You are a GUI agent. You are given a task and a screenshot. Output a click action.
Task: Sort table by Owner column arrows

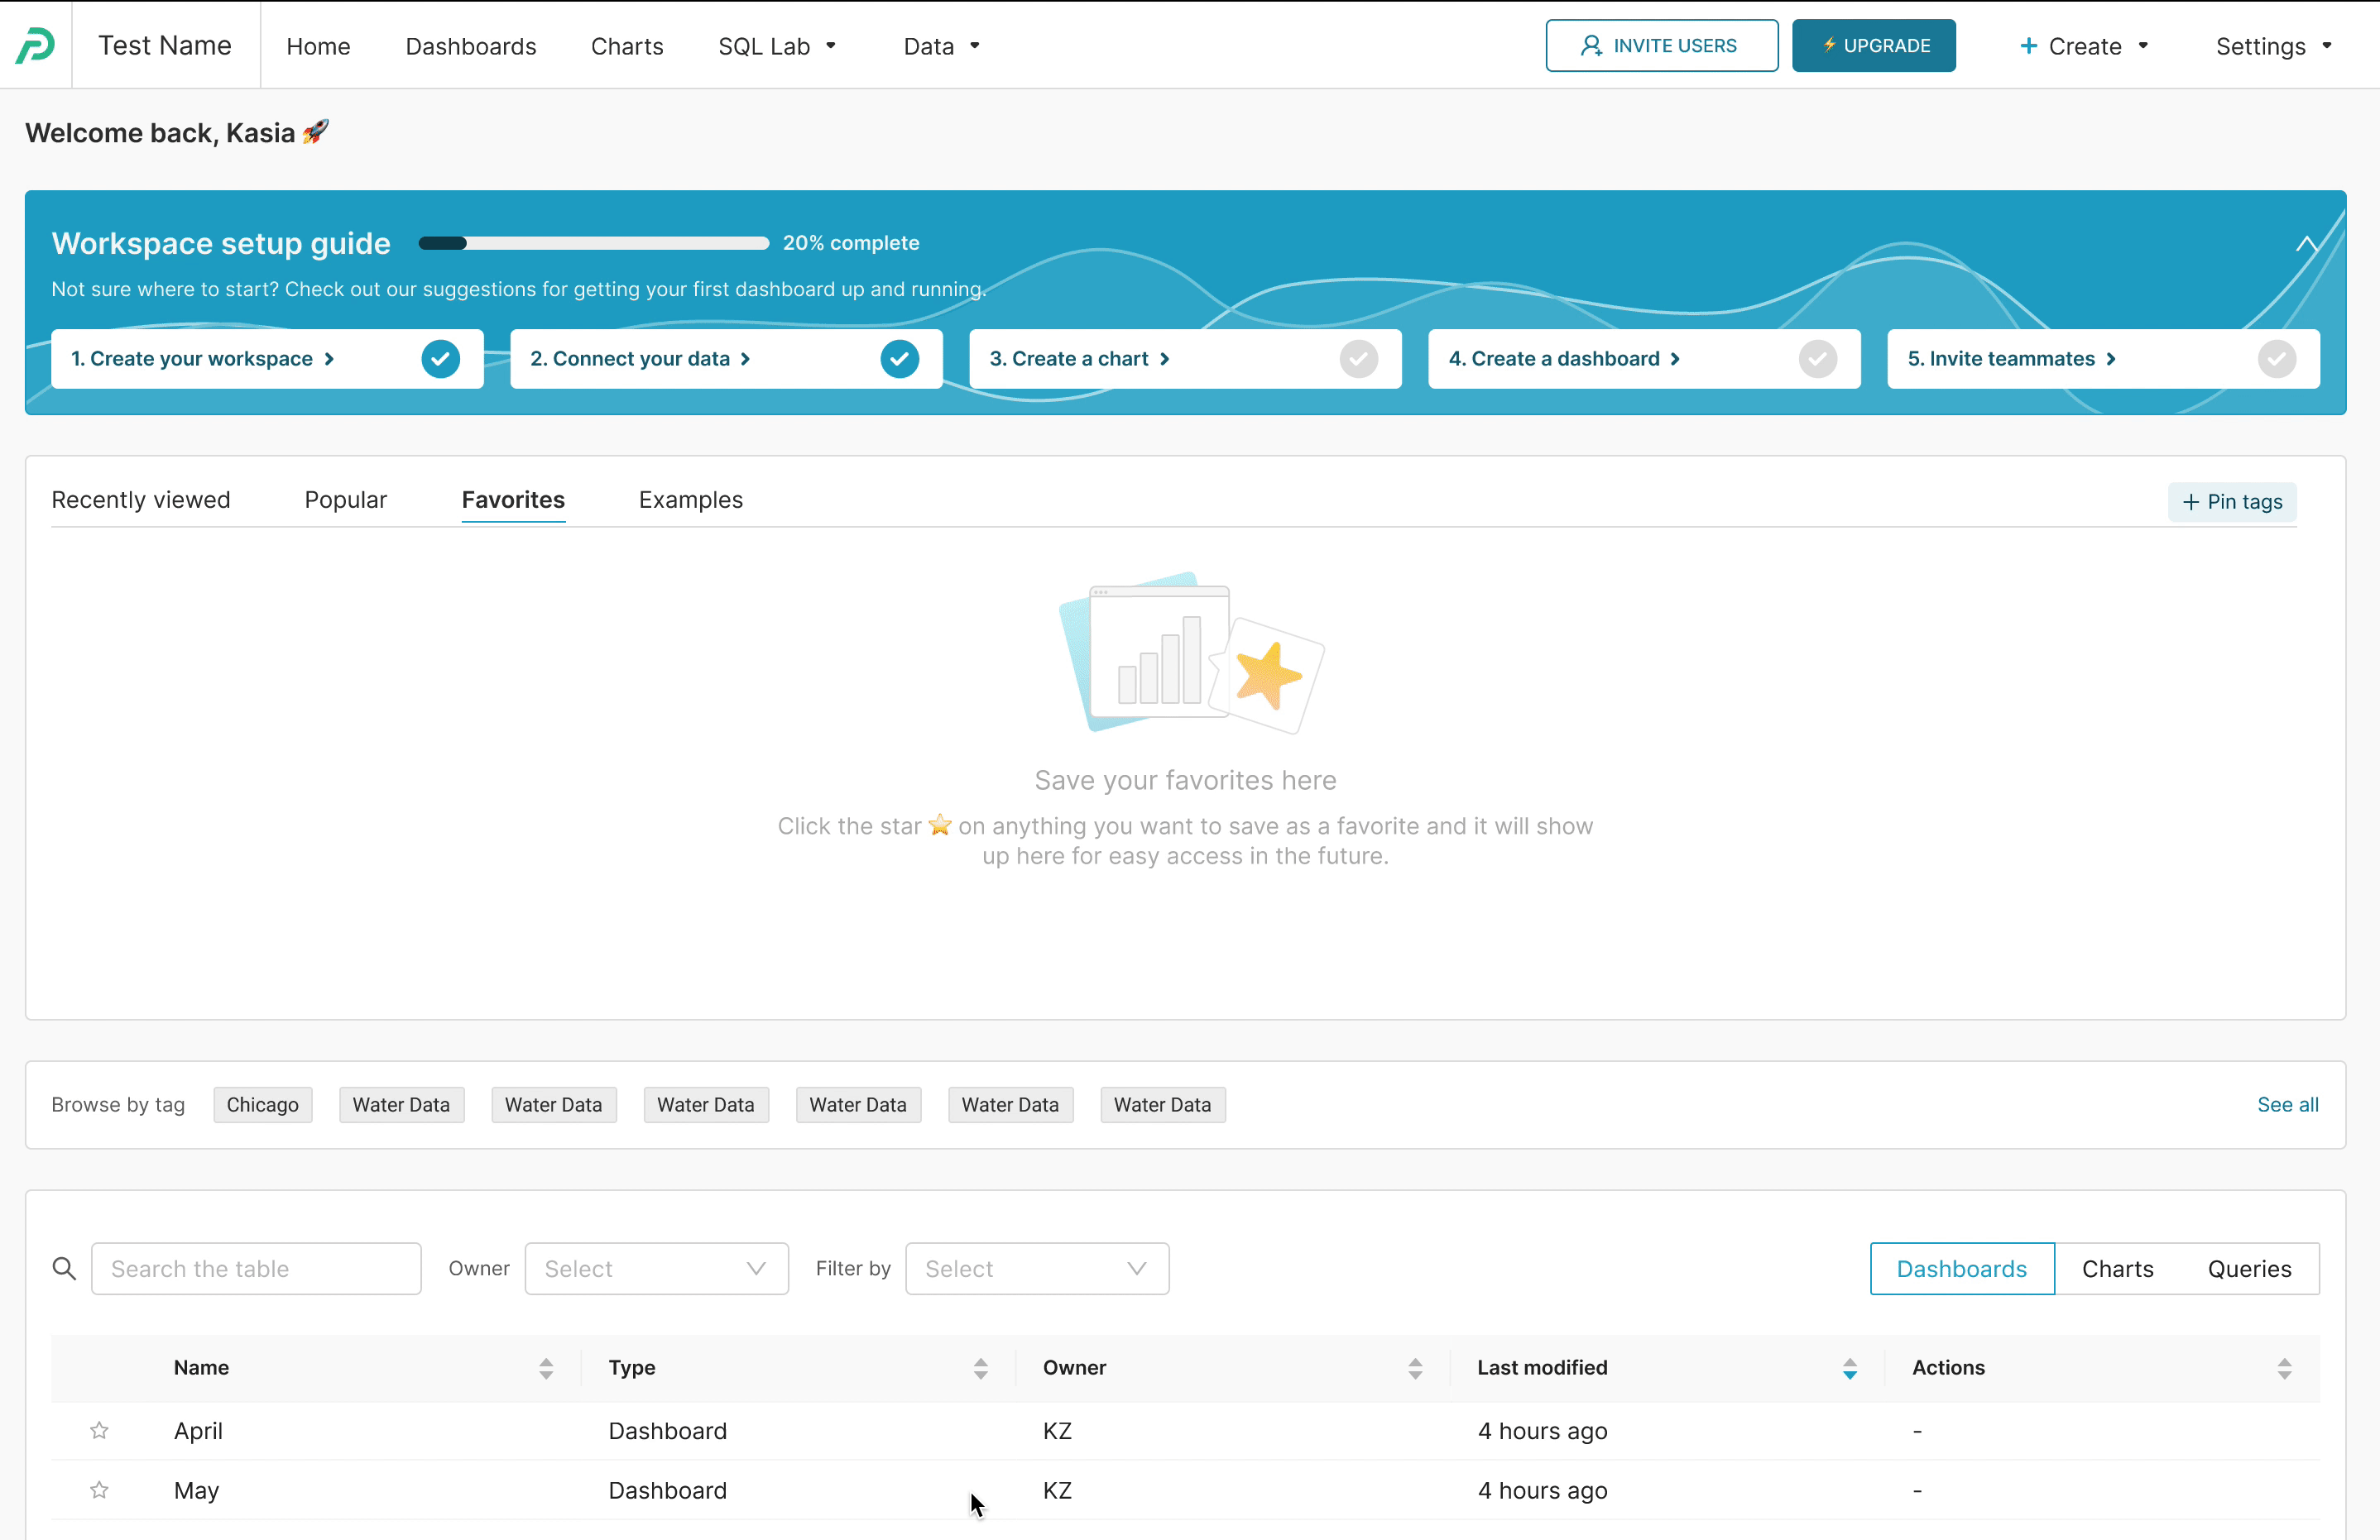[x=1415, y=1368]
